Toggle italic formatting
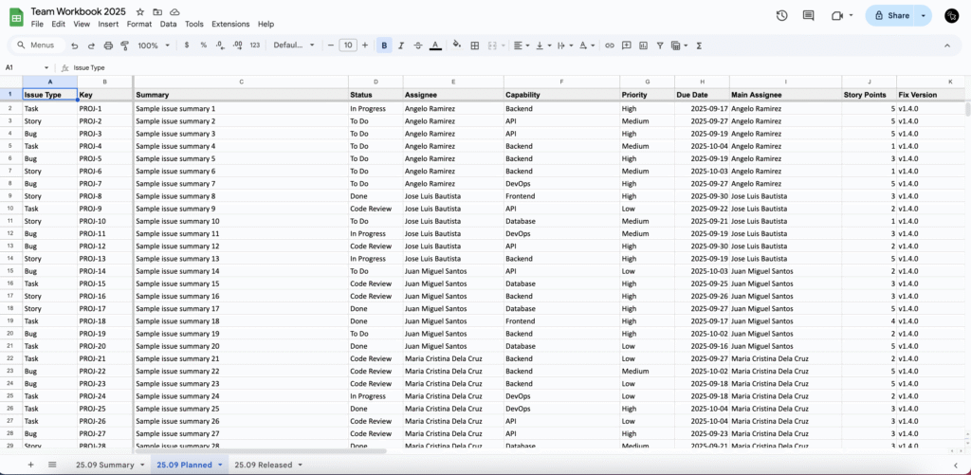Screen dimensions: 971x475 401,46
